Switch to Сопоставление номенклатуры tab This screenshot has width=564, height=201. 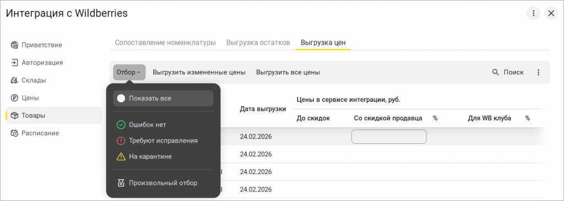(165, 42)
